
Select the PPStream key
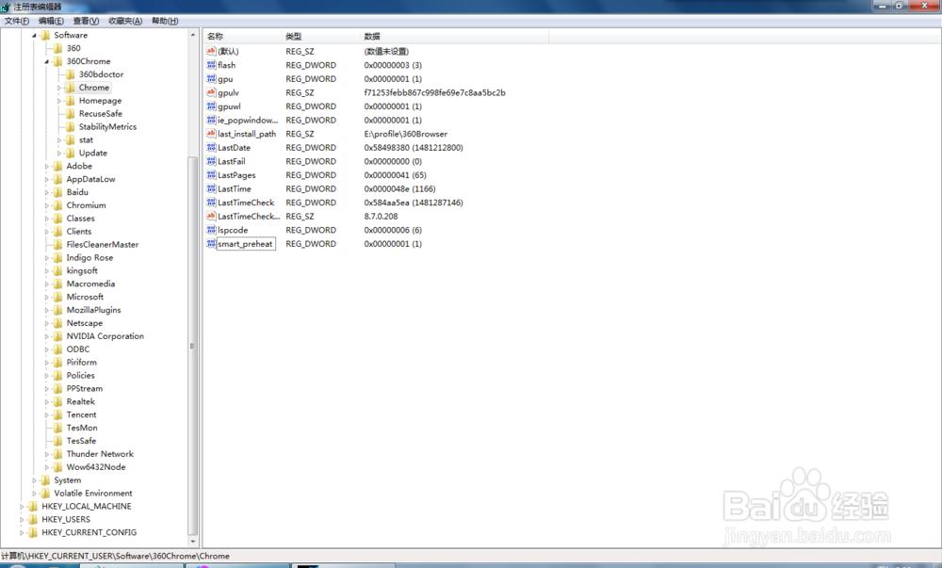[84, 388]
